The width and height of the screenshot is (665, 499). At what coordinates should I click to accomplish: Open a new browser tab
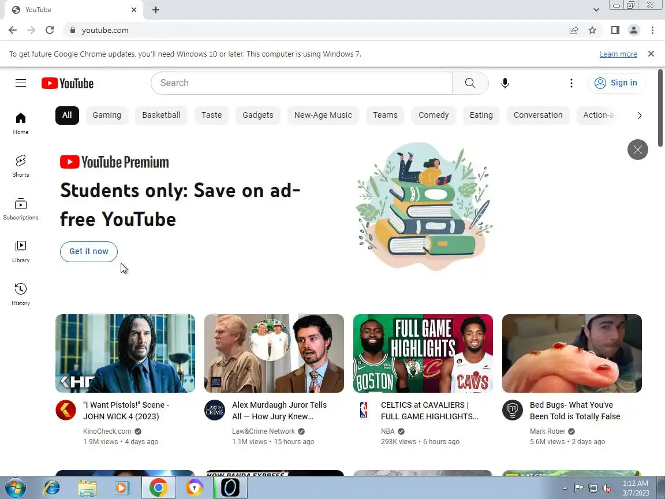point(156,10)
